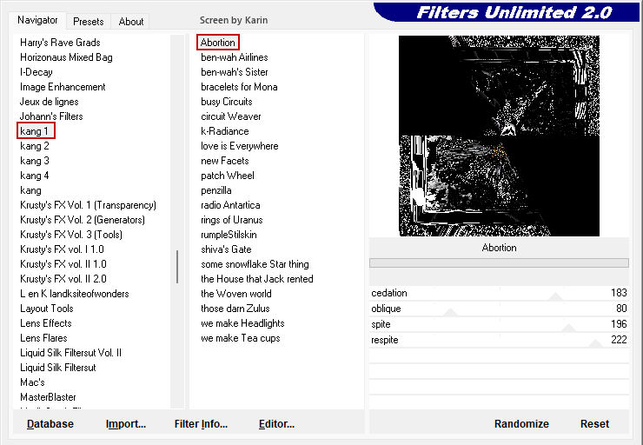This screenshot has width=643, height=445.
Task: Click Filter Info button
Action: pos(201,424)
